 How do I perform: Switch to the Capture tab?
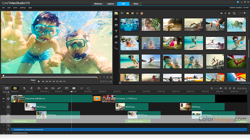(x=111, y=4)
